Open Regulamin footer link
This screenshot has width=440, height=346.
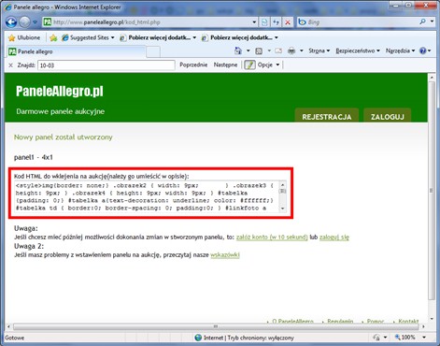point(340,321)
